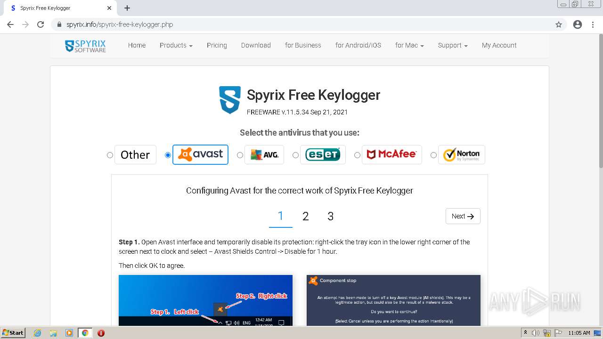Screen dimensions: 603x339
Task: Select the AVG radio button
Action: 240,155
